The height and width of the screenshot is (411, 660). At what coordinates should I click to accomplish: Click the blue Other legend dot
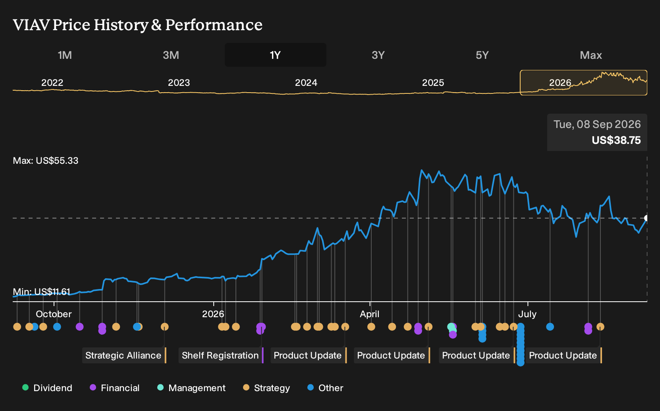(x=311, y=388)
